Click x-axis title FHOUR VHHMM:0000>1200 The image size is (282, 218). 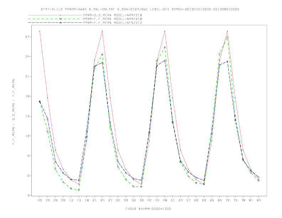click(148, 209)
